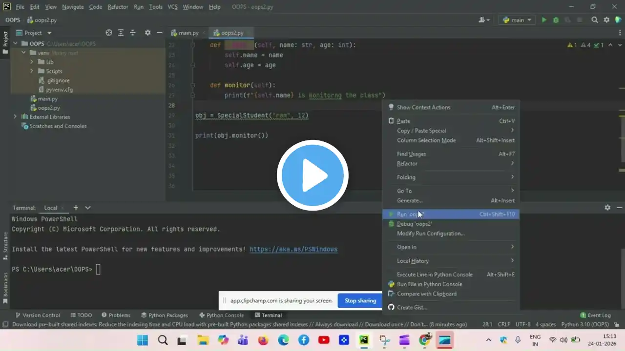
Task: Switch to the main.py editor tab
Action: pyautogui.click(x=188, y=33)
